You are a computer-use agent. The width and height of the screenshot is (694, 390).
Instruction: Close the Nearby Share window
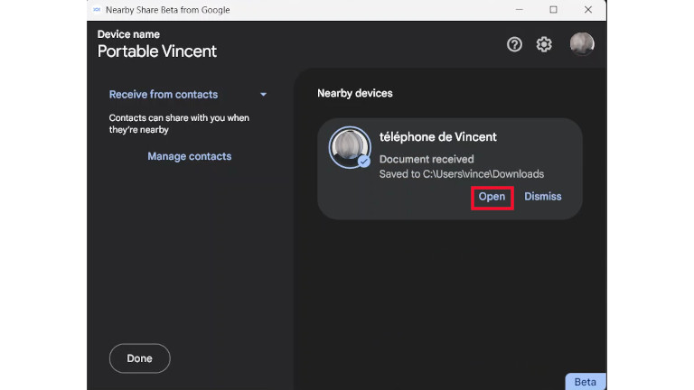click(x=587, y=10)
